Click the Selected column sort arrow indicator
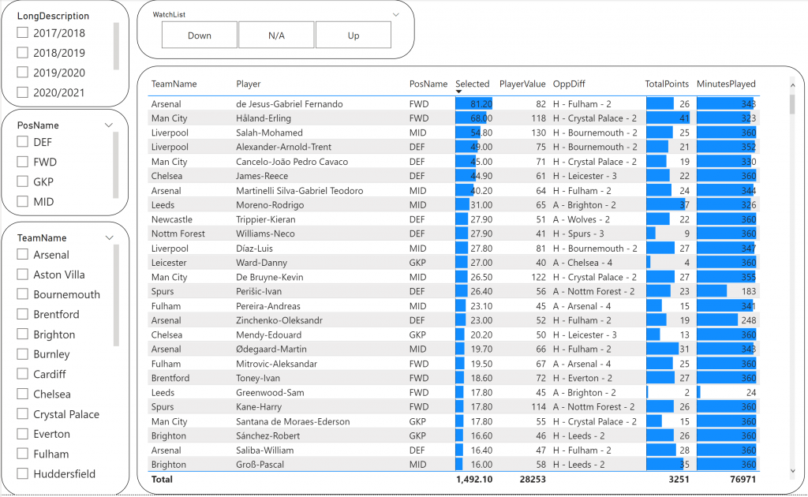808x497 pixels. click(458, 92)
